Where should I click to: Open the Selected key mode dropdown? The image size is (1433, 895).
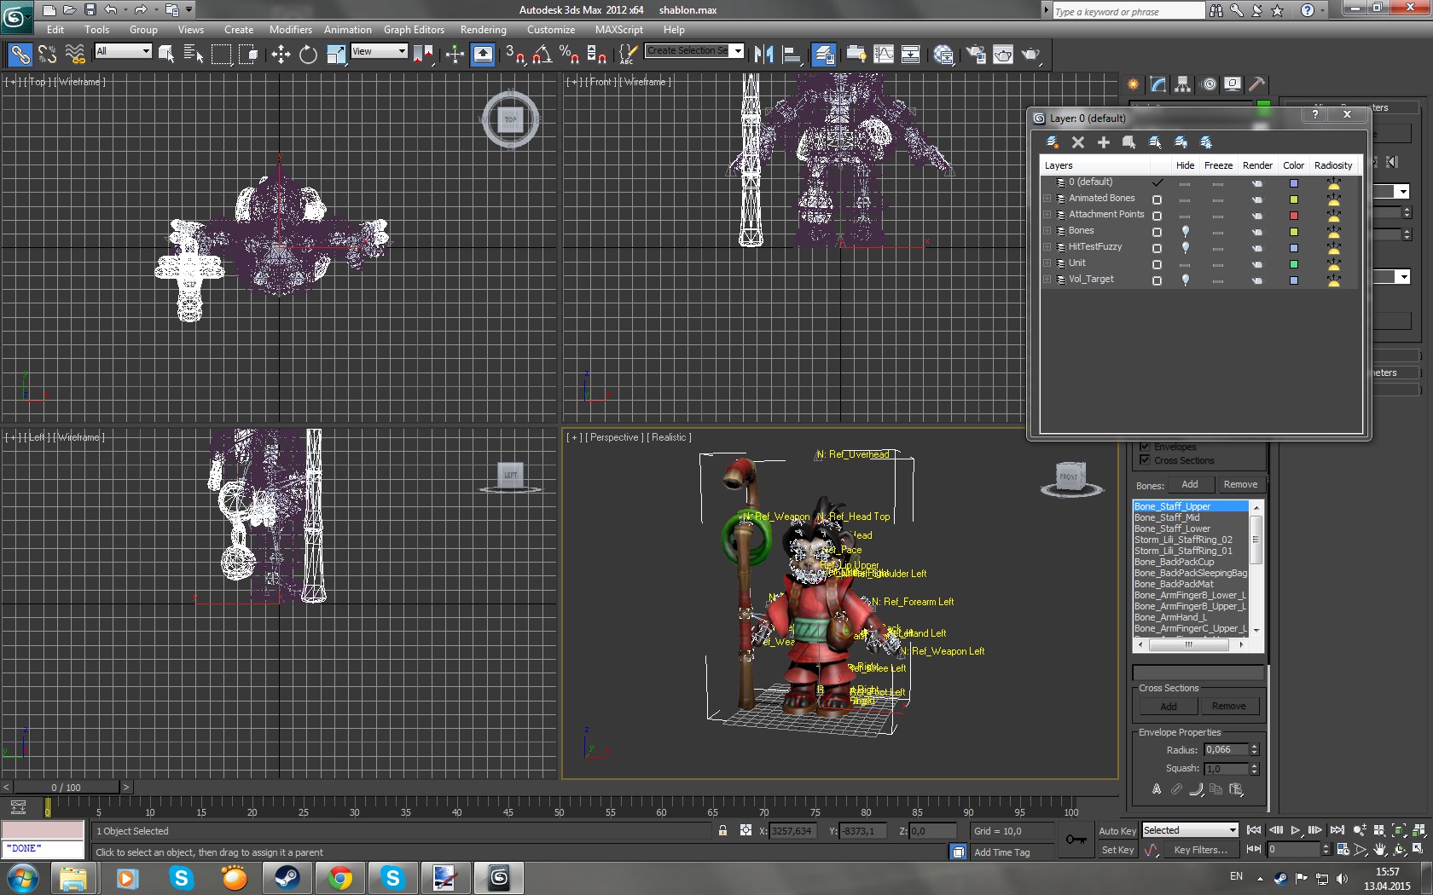(1190, 830)
